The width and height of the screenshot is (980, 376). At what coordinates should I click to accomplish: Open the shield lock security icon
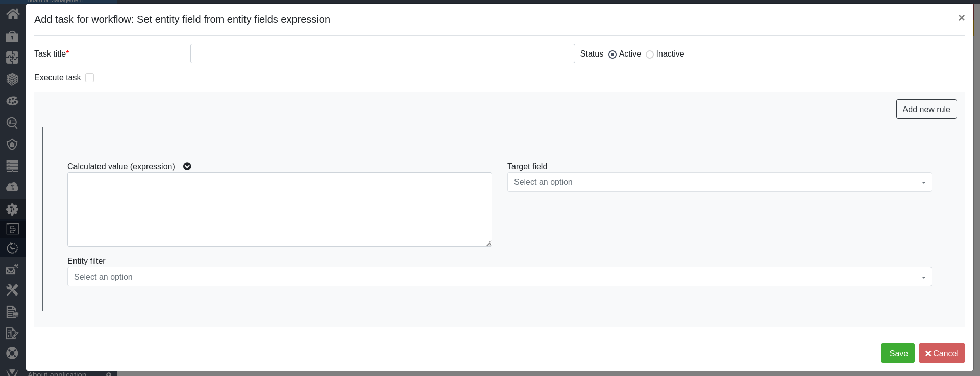pyautogui.click(x=13, y=145)
